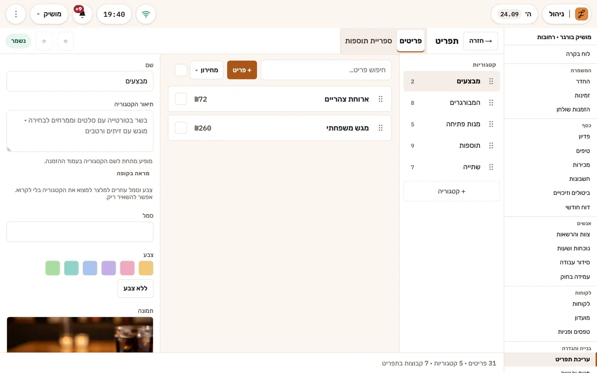Grab the drag handle of ארוחת צהריים item
Image resolution: width=597 pixels, height=373 pixels.
coord(381,99)
